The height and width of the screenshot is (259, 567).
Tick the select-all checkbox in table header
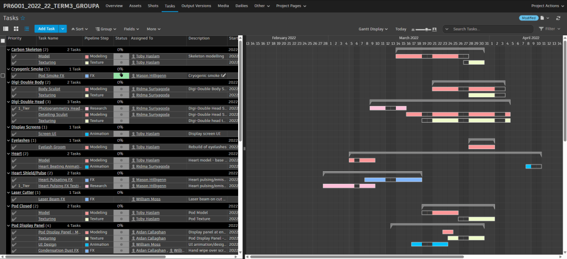[x=3, y=40]
